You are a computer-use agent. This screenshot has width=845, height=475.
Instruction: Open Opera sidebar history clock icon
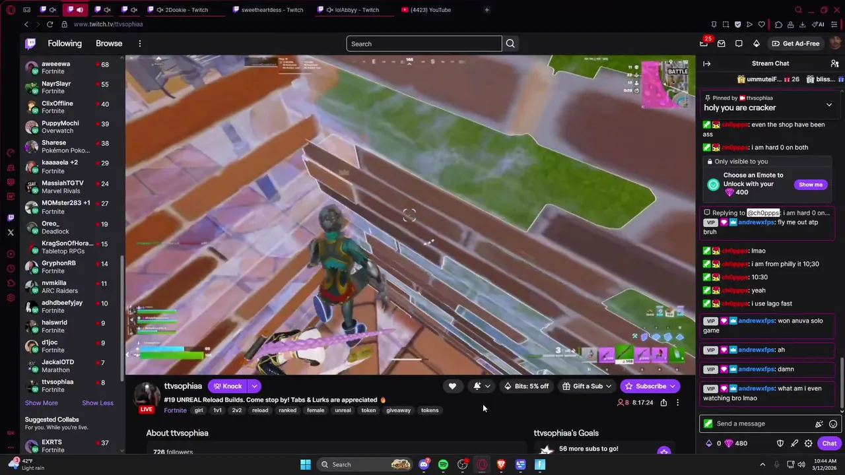11,269
